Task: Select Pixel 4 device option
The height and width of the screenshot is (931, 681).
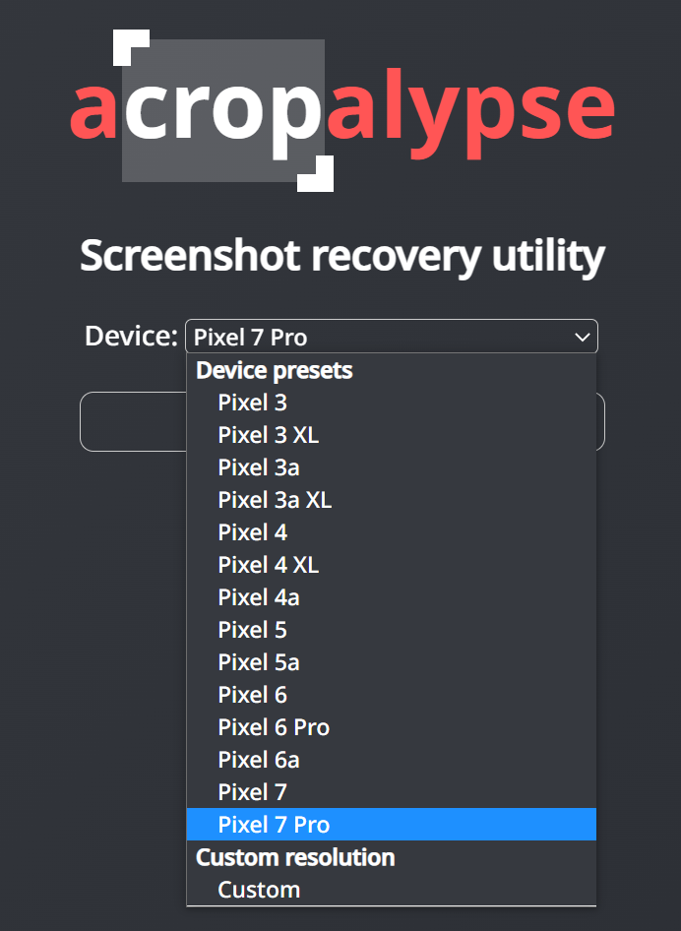Action: point(253,532)
